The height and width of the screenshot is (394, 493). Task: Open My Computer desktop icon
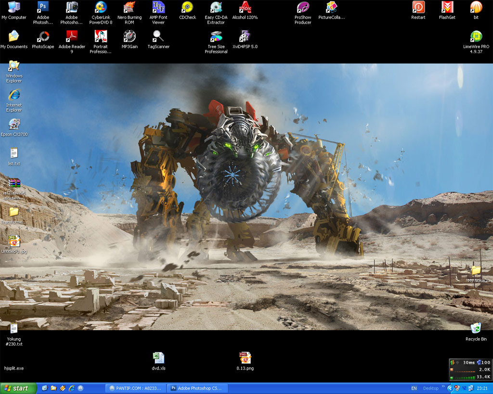point(14,11)
